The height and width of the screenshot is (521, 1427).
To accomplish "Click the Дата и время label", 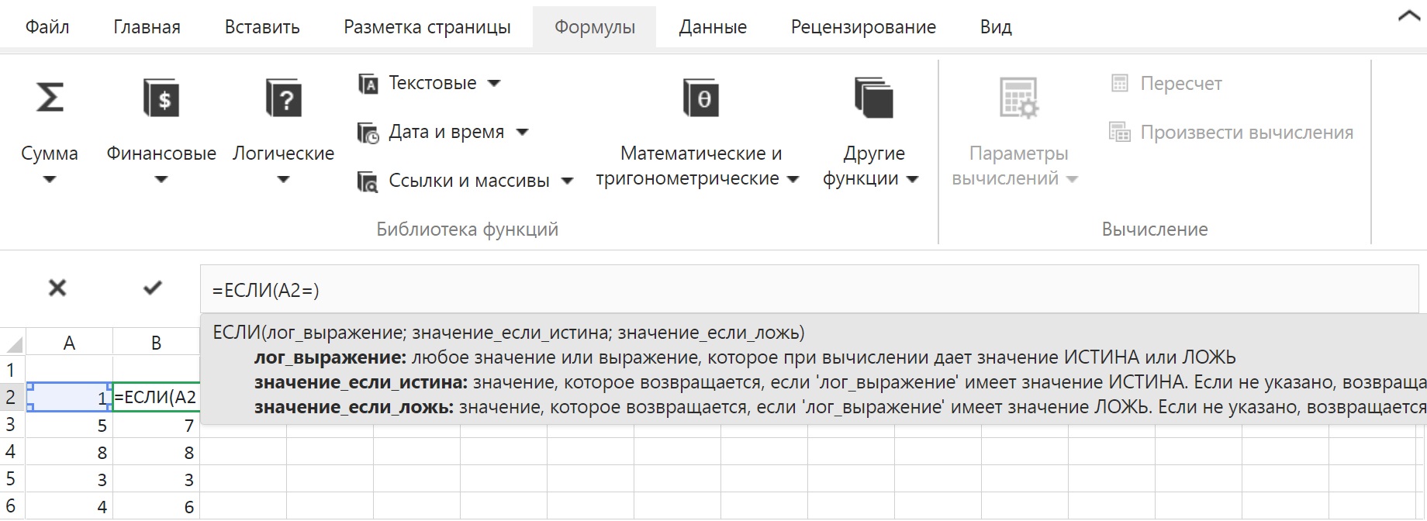I will pos(446,133).
